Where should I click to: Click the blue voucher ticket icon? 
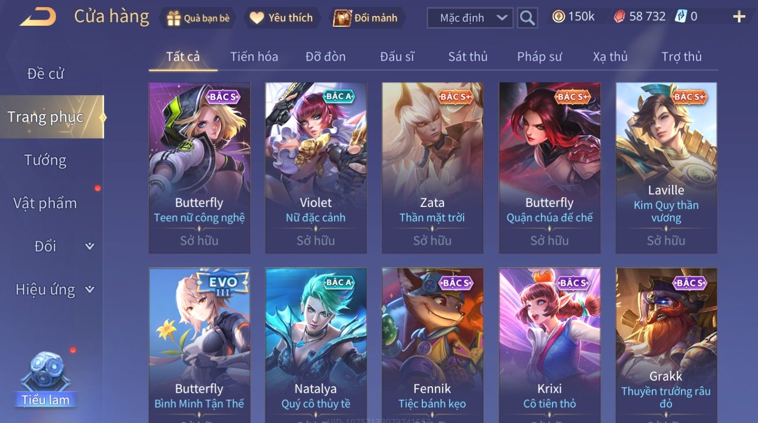click(680, 17)
